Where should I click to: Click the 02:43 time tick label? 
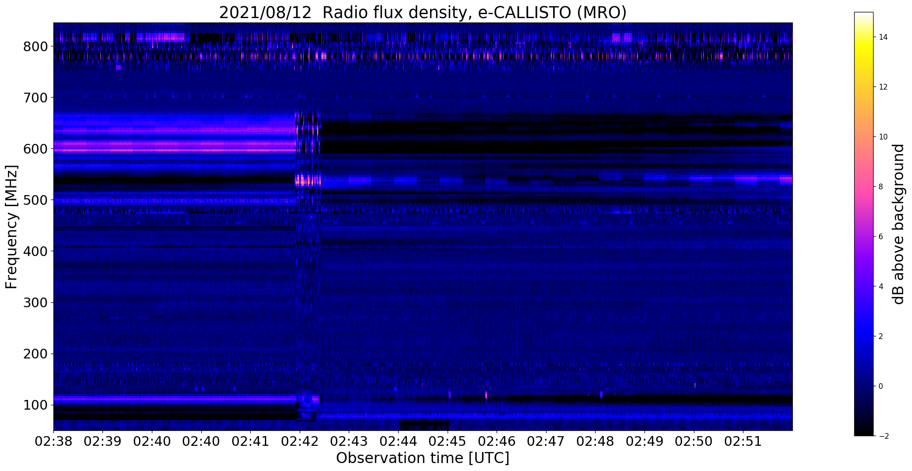(349, 441)
